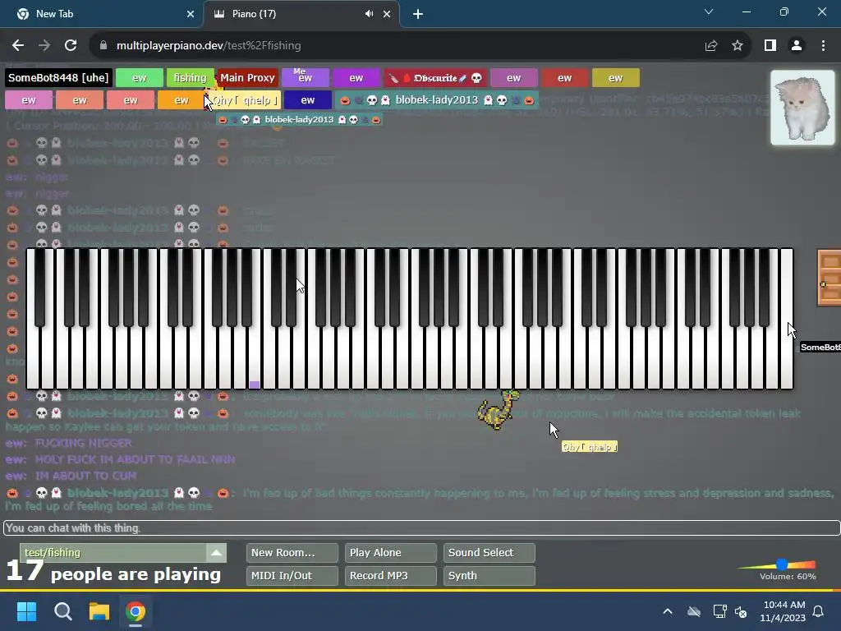Click the Chrome taskbar icon
The width and height of the screenshot is (841, 631).
pos(136,611)
